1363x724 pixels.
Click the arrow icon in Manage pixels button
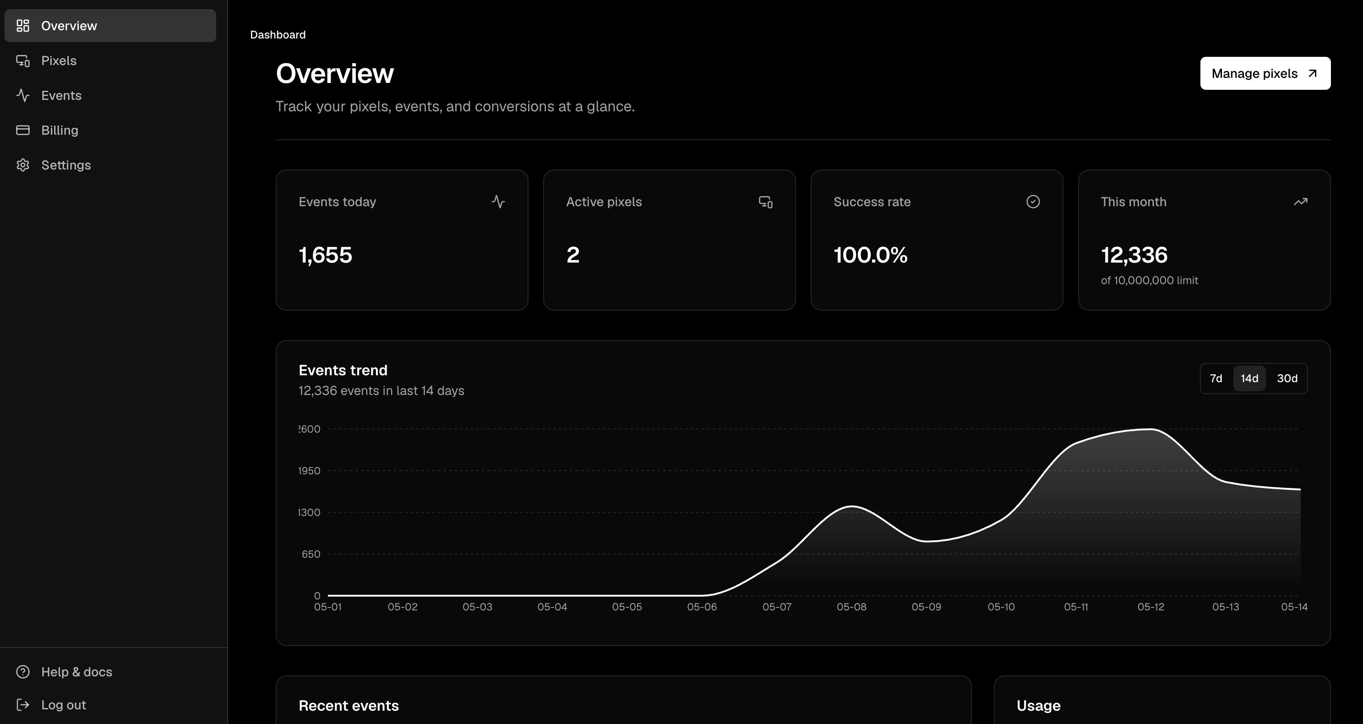1313,73
